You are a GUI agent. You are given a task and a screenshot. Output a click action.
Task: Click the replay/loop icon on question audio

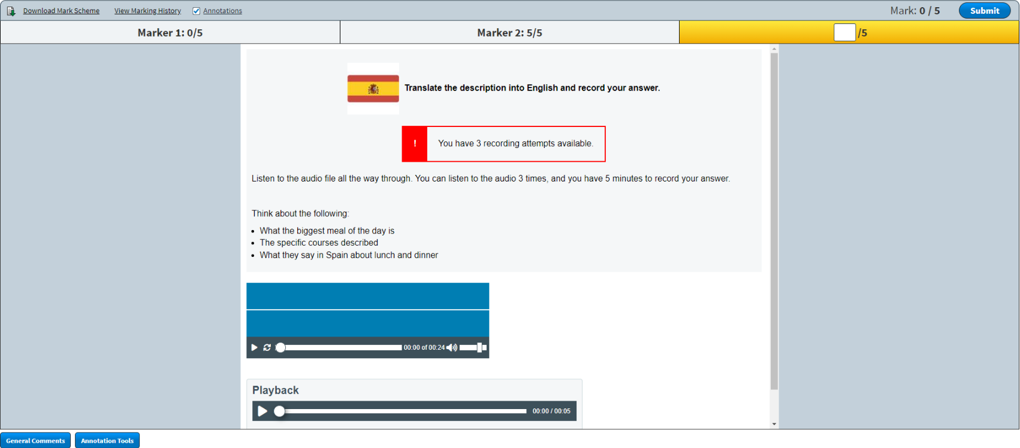click(267, 347)
